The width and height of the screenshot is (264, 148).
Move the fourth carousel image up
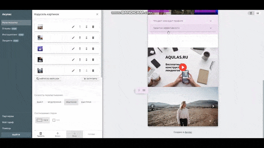point(80,60)
